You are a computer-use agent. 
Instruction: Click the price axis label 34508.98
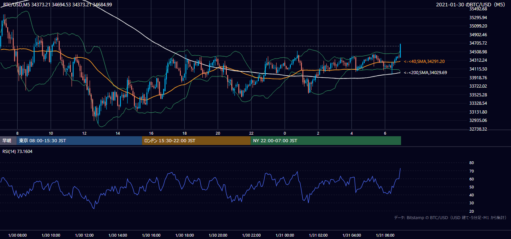coord(478,52)
